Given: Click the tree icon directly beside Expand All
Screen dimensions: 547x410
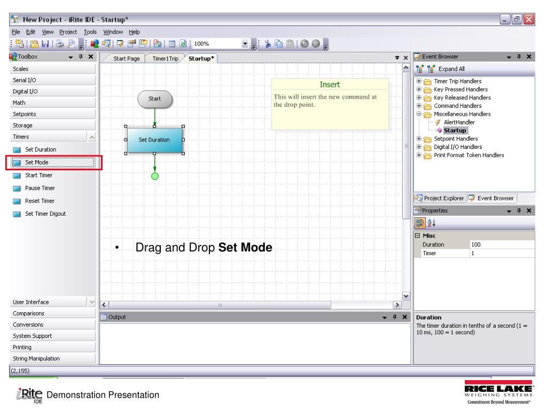Looking at the screenshot, I should click(x=431, y=69).
